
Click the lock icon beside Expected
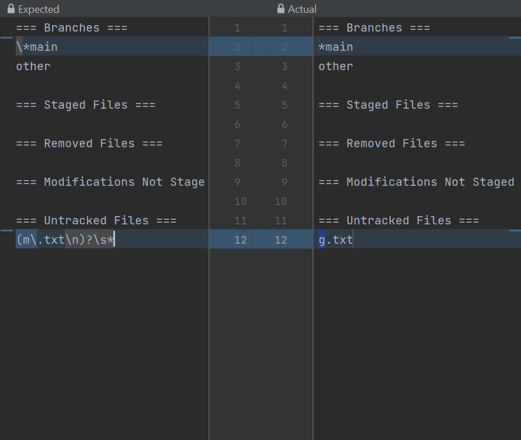pyautogui.click(x=11, y=9)
